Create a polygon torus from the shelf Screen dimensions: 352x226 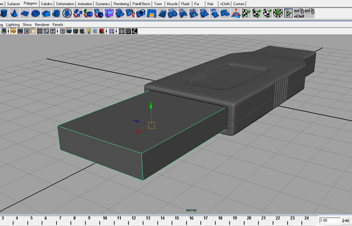click(35, 13)
